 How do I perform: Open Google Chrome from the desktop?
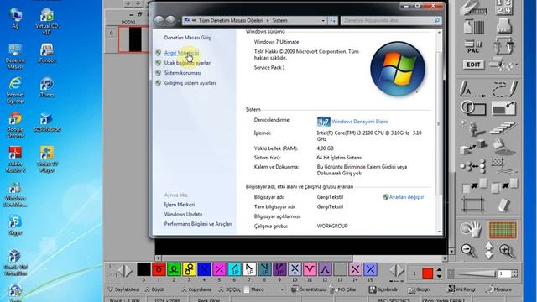click(x=15, y=125)
